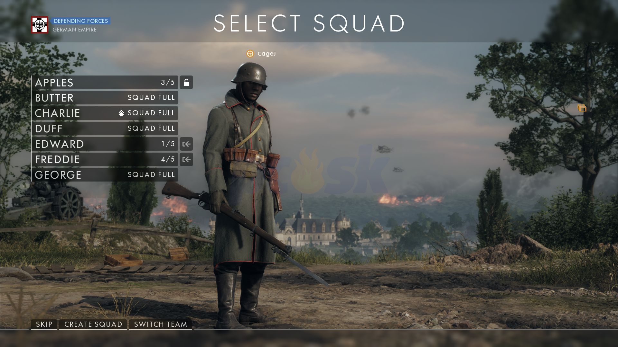
Task: Choose the Charlie squad row
Action: point(105,113)
